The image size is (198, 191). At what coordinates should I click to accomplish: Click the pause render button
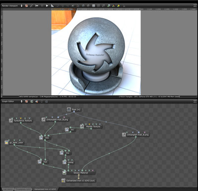point(42,6)
